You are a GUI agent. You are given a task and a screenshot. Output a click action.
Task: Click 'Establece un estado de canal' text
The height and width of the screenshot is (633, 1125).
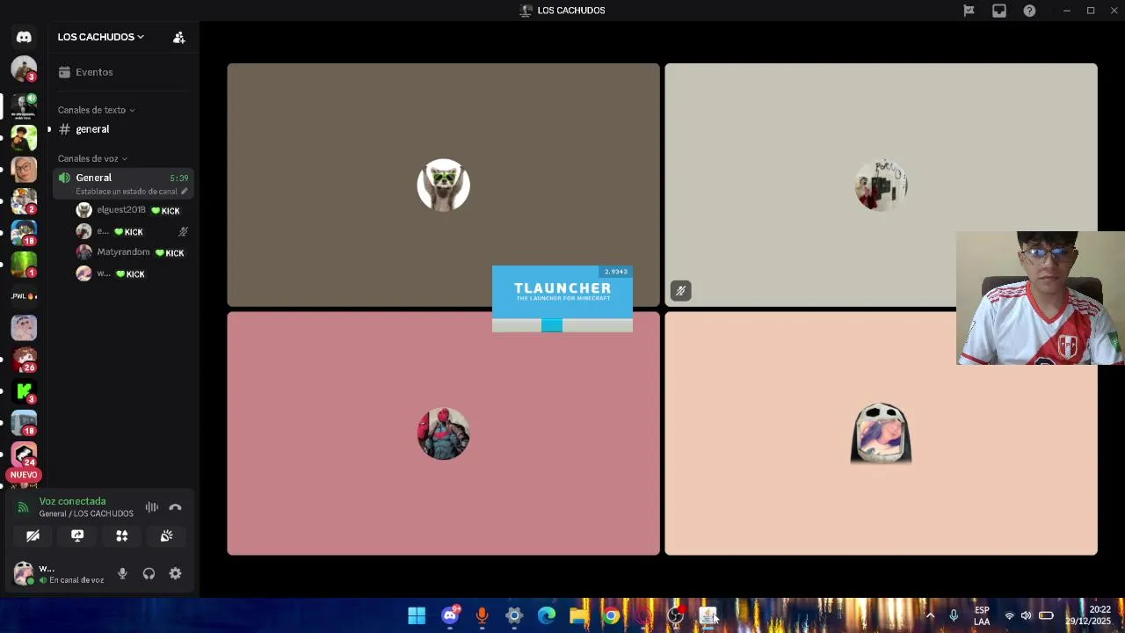tap(127, 191)
